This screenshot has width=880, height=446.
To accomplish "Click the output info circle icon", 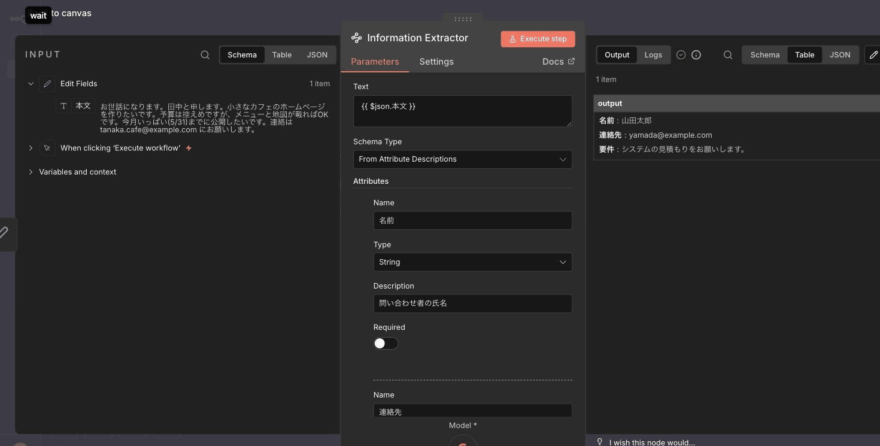I will [x=696, y=54].
